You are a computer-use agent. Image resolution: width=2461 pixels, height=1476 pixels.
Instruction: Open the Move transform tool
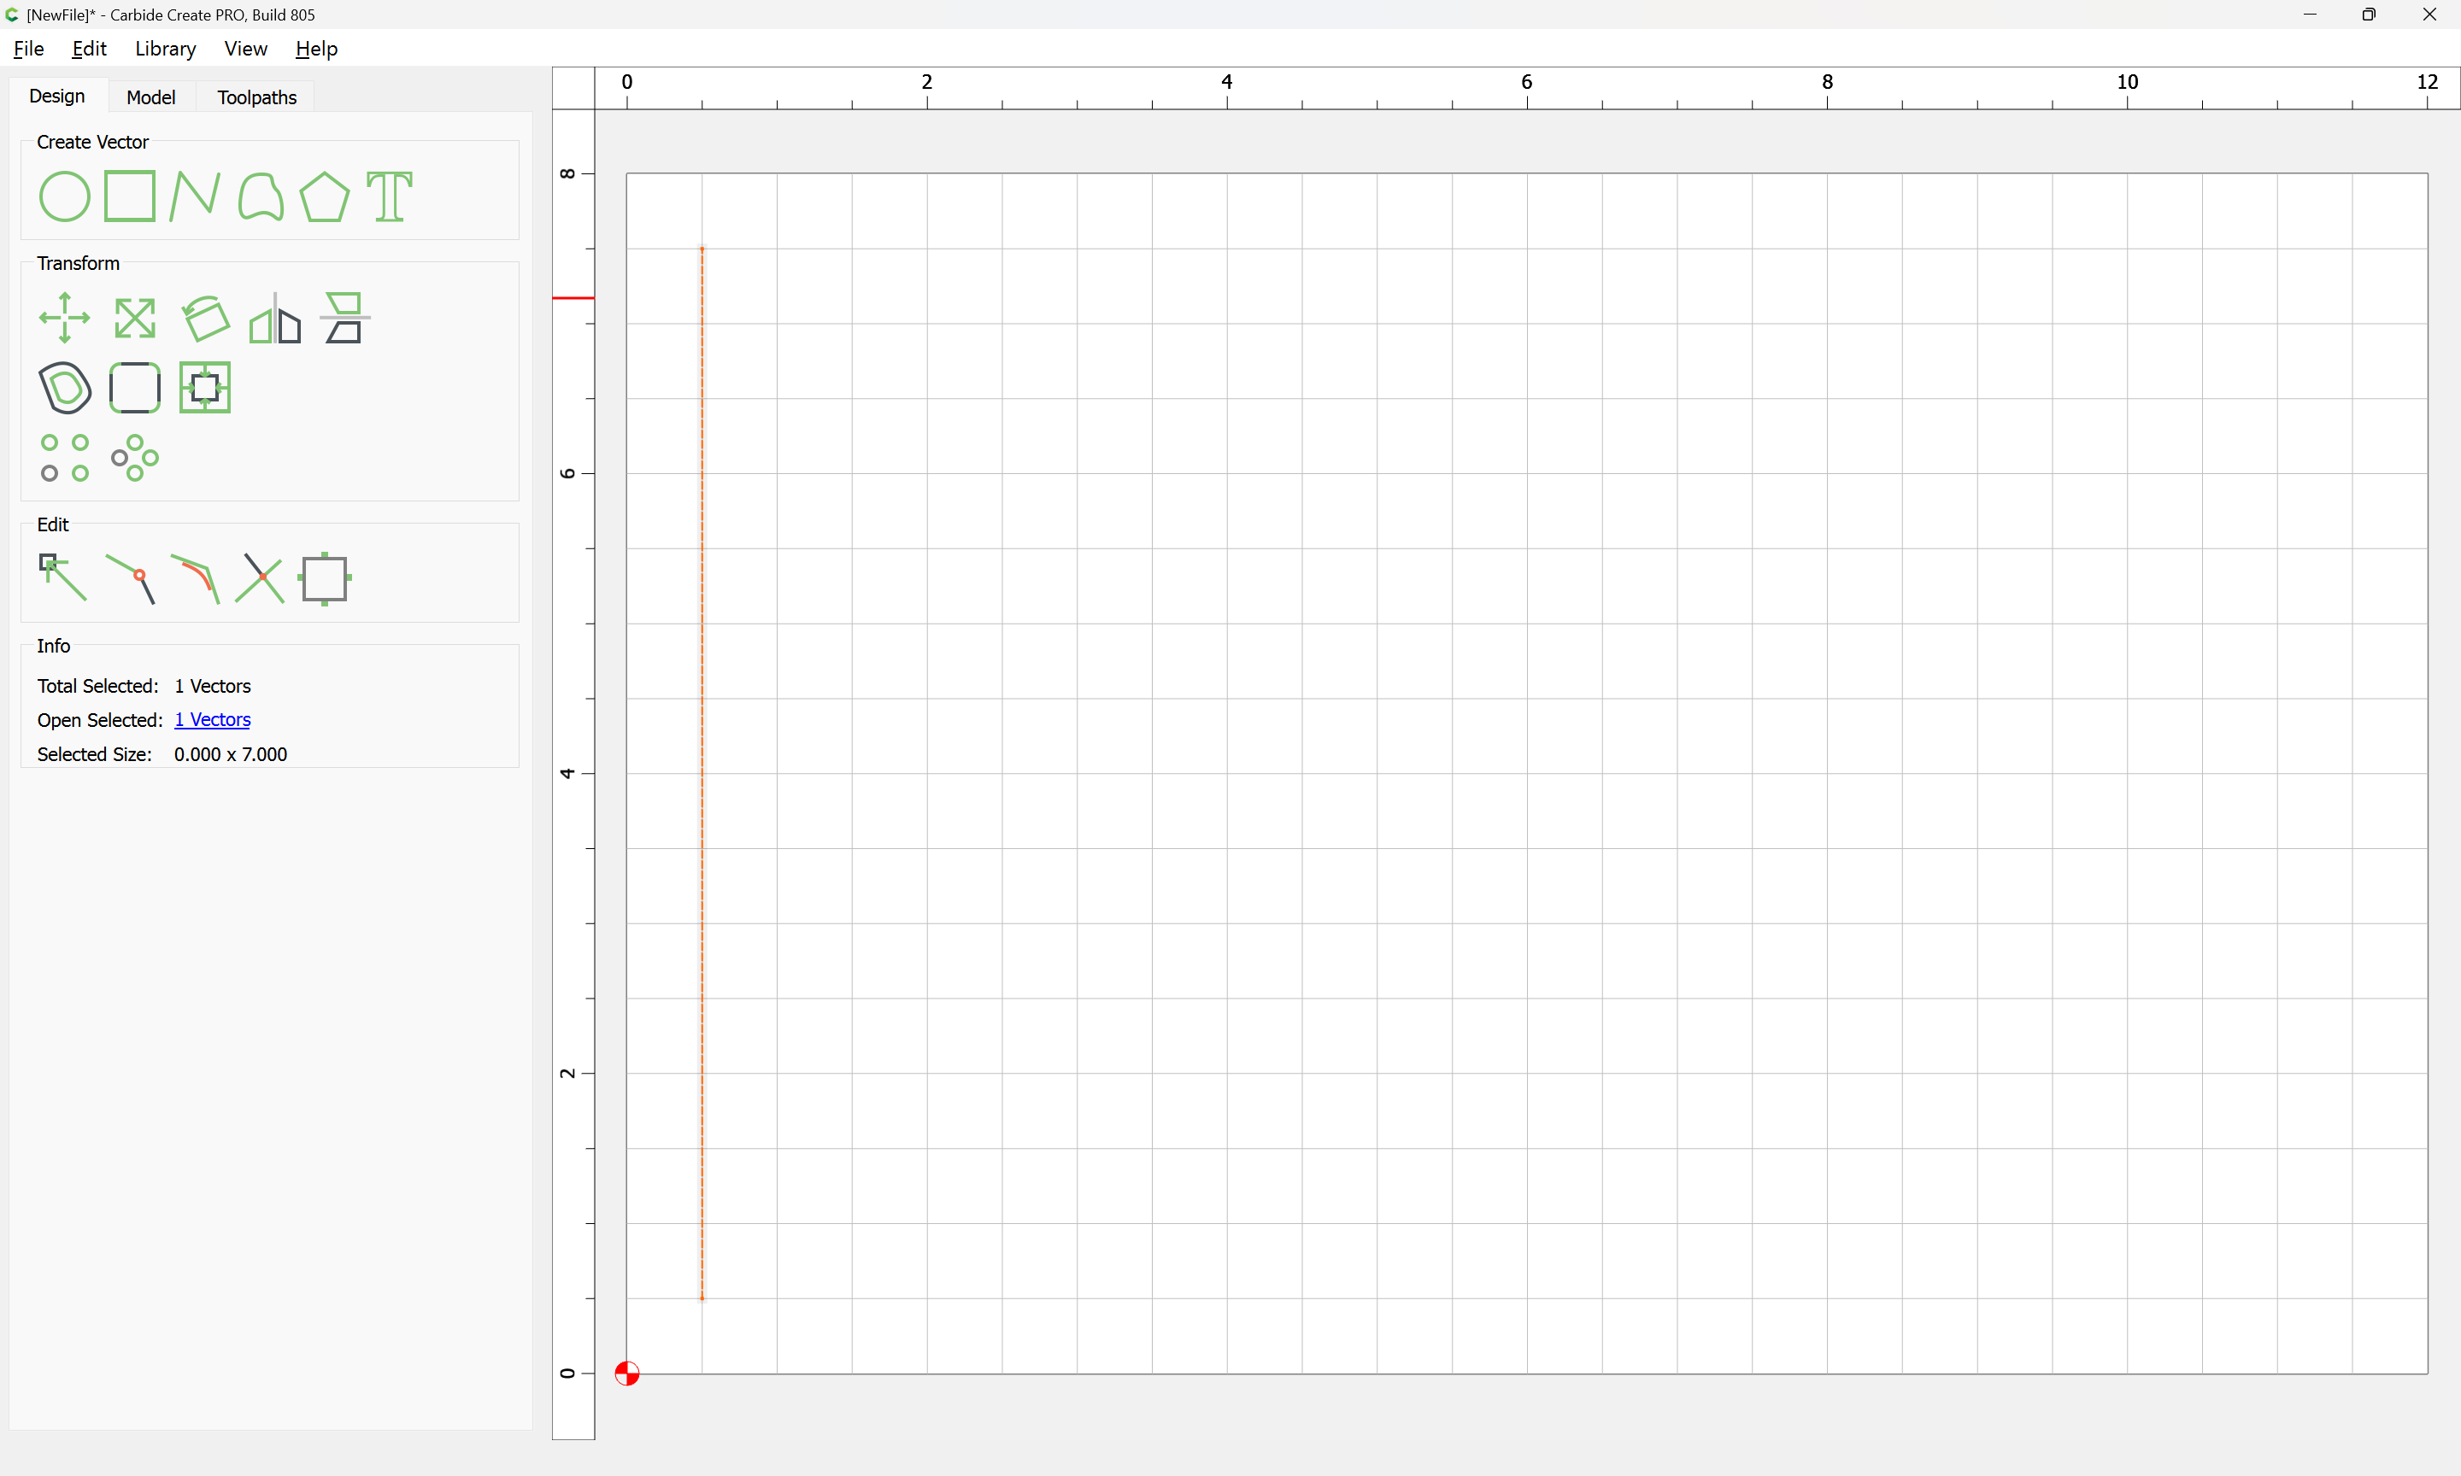point(65,319)
